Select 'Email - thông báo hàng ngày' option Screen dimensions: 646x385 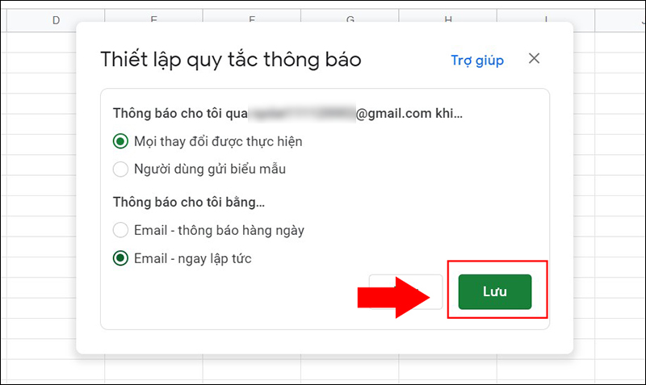coord(120,230)
